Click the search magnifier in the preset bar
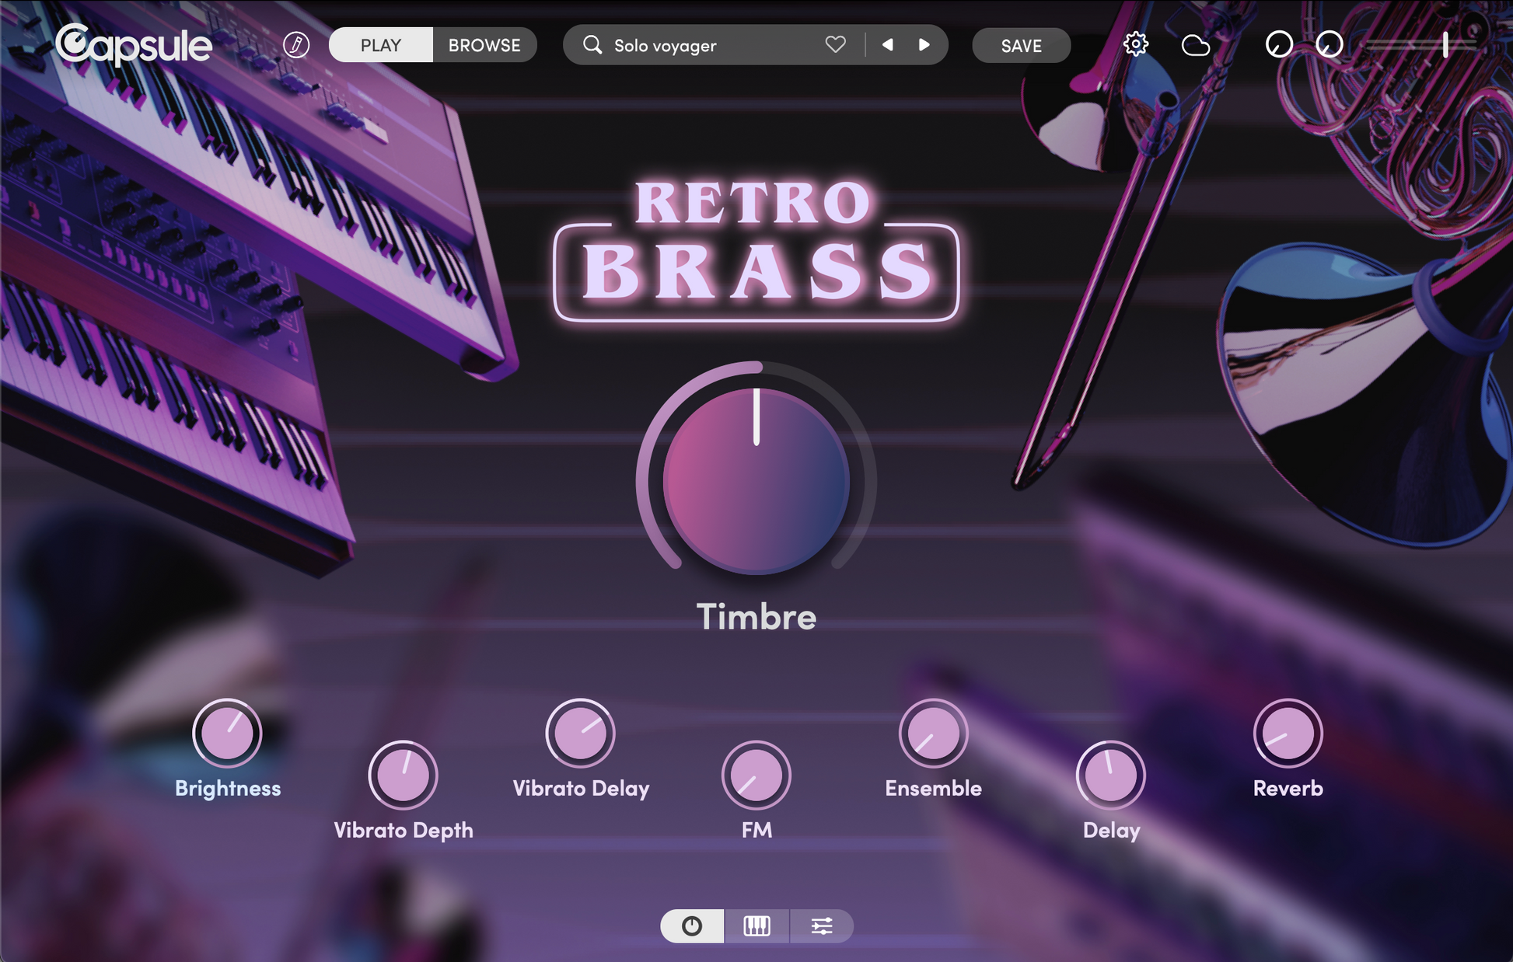Screen dimensions: 1513x962 pos(592,45)
